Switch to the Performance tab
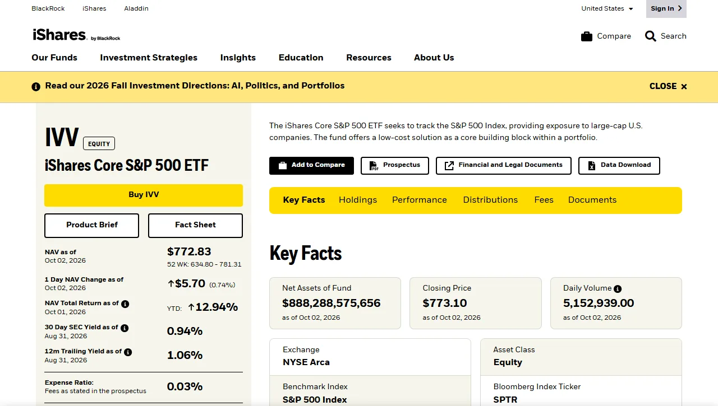 tap(420, 200)
